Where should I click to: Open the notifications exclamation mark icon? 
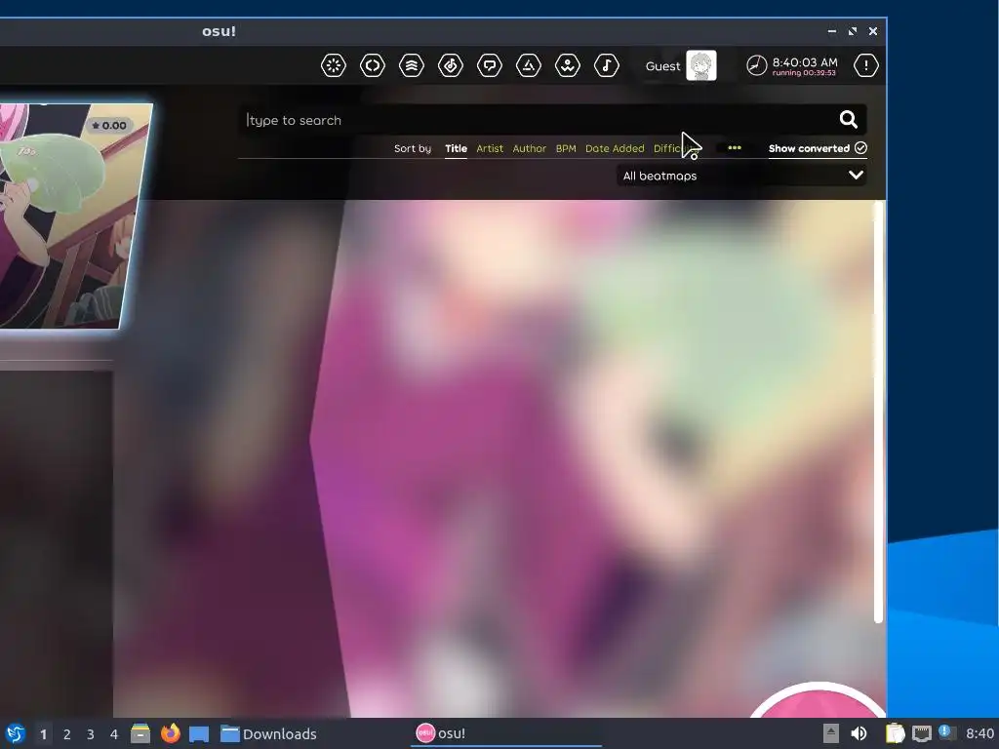point(866,65)
